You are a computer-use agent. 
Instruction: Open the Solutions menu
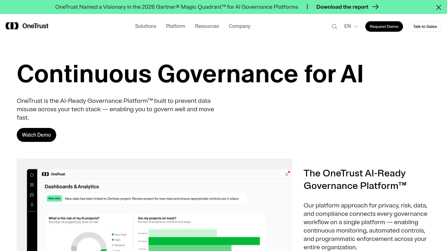(146, 26)
